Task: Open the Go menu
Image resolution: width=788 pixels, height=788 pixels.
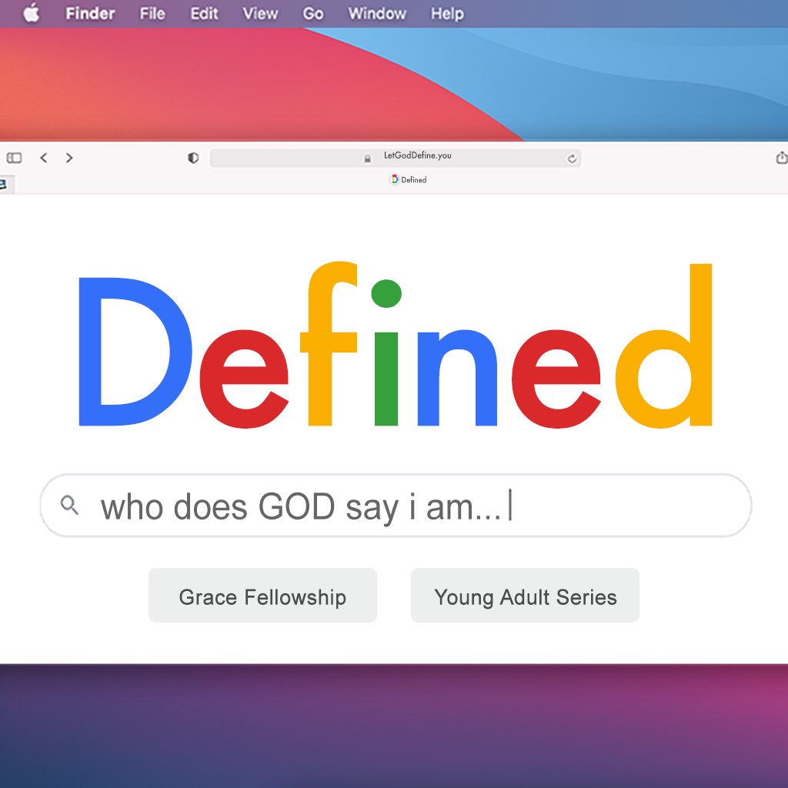Action: pos(312,14)
